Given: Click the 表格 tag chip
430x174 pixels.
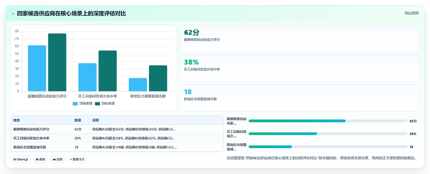Looking at the screenshot, I should point(40,159).
